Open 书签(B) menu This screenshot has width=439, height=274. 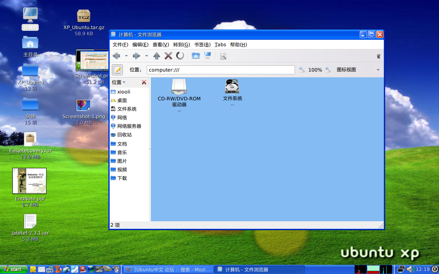[x=202, y=45]
